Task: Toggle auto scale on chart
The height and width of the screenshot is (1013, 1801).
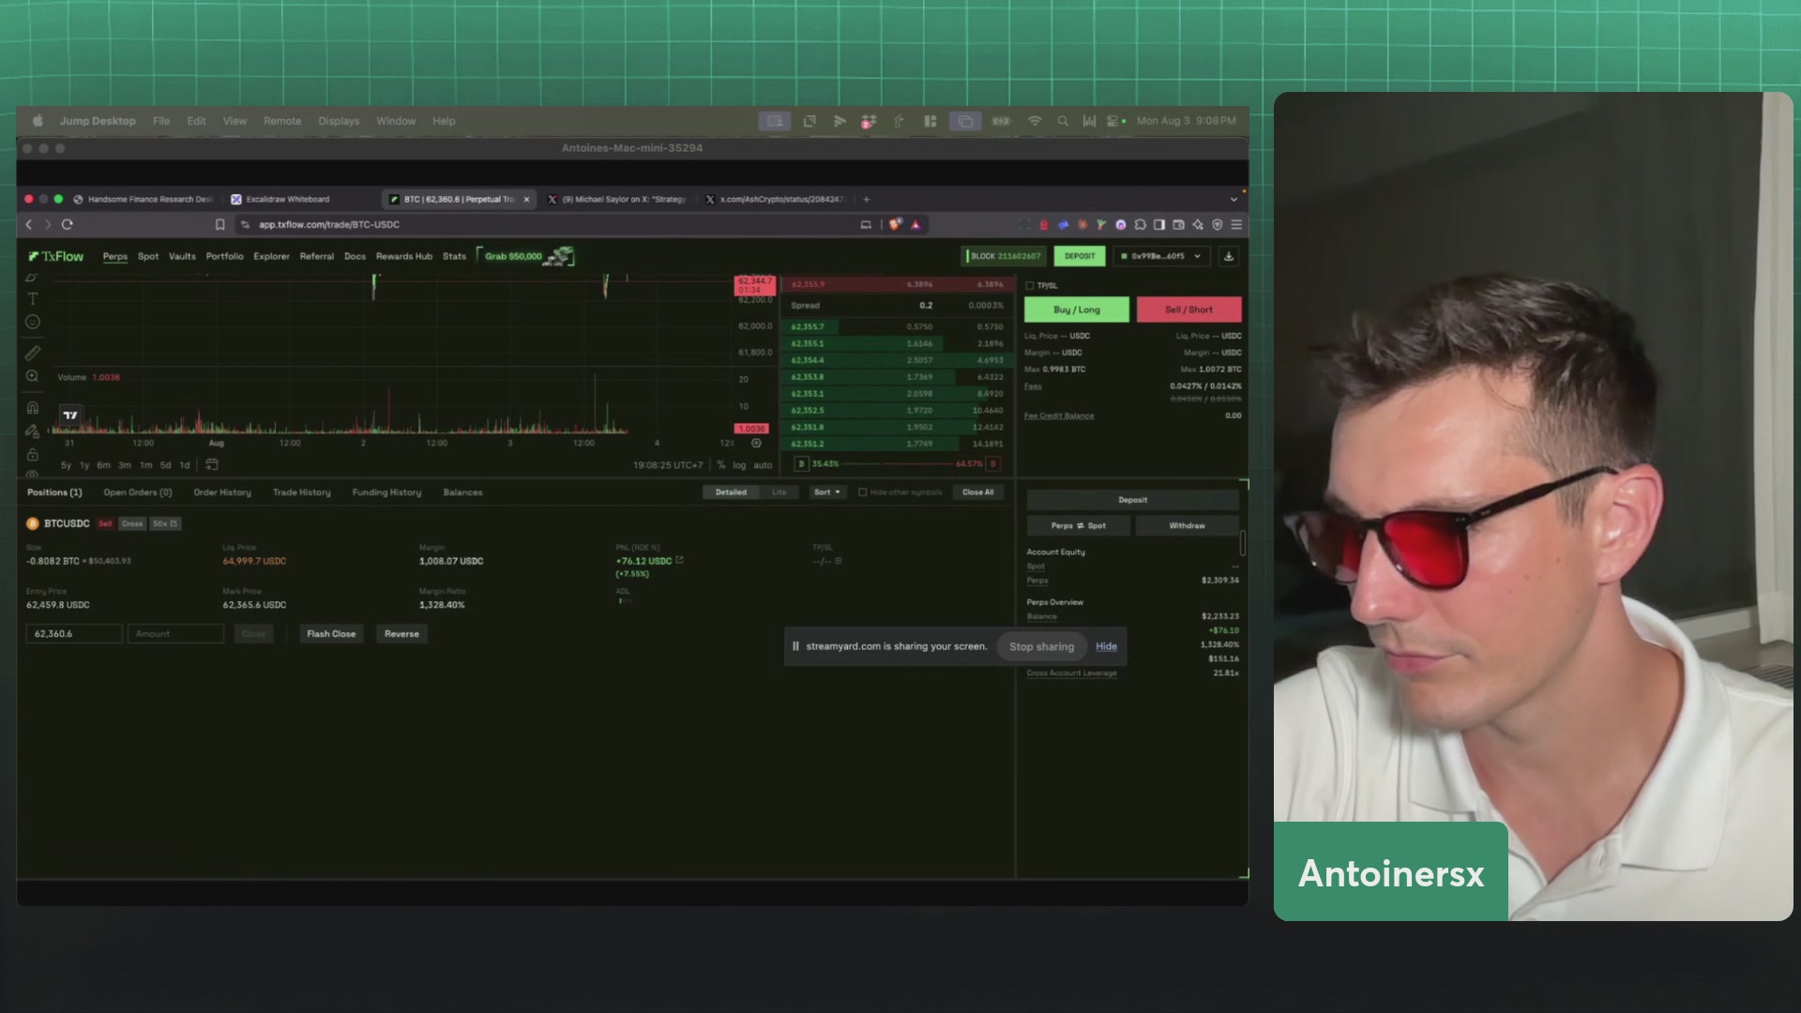Action: click(x=763, y=465)
